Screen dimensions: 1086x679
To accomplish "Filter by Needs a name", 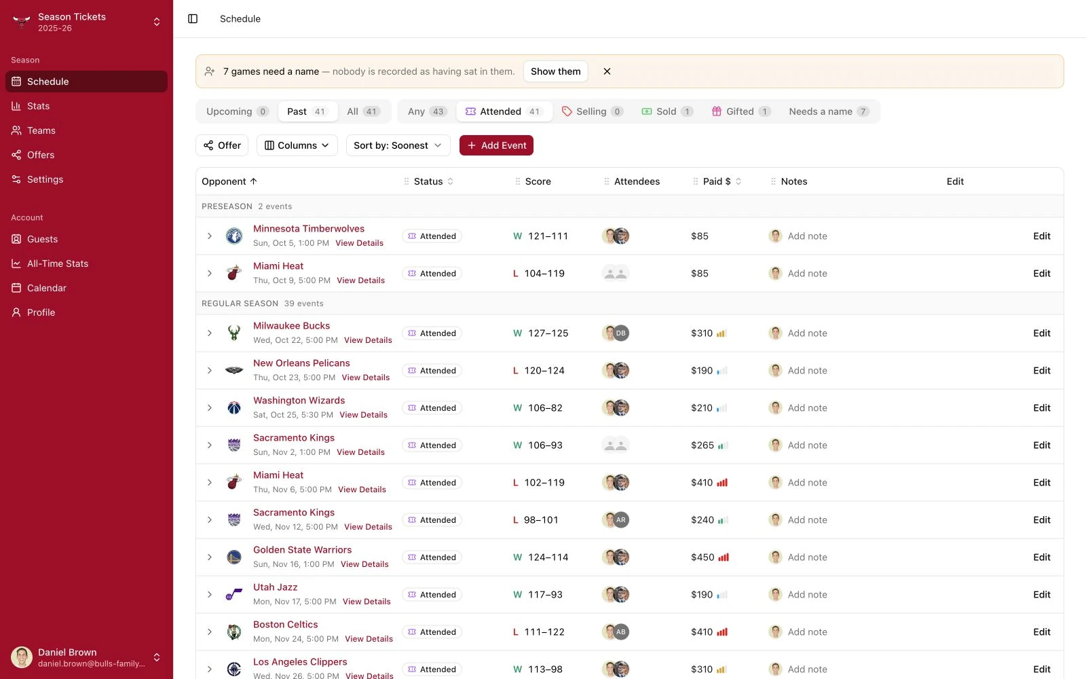I will coord(829,111).
